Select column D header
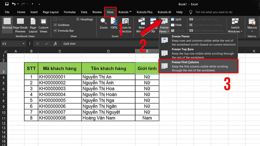This screenshot has width=260, height=146. point(108,51)
